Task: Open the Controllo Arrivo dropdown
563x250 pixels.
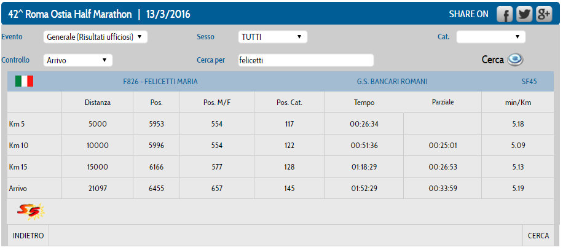Action: (78, 60)
